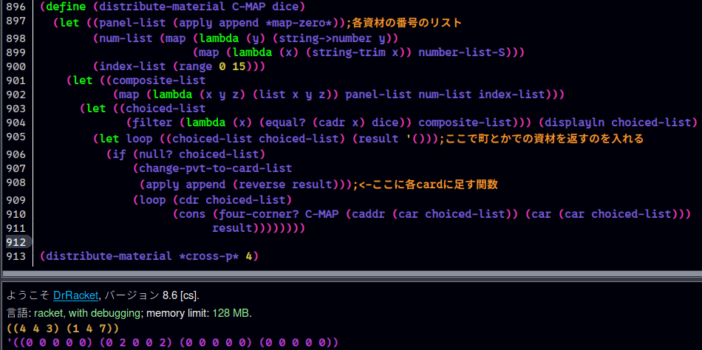The height and width of the screenshot is (350, 702).
Task: Click the comment 'ここで町とかでの資材を返すのを入れる'
Action: [544, 139]
